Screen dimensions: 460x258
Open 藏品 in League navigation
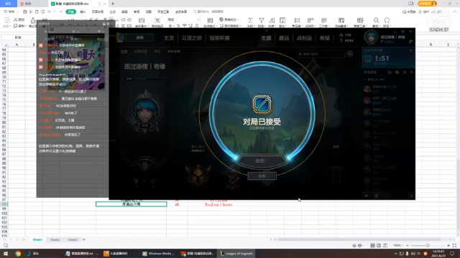pyautogui.click(x=284, y=38)
